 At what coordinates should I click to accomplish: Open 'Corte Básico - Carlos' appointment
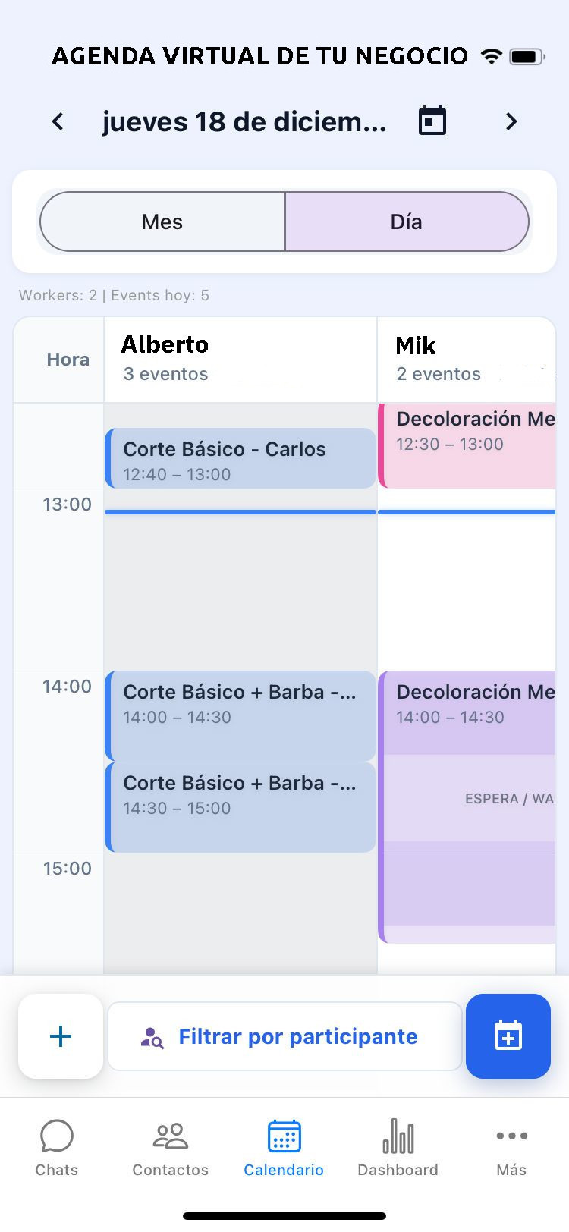click(x=240, y=457)
